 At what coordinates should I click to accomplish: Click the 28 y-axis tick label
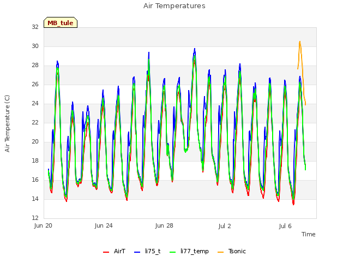pos(35,65)
